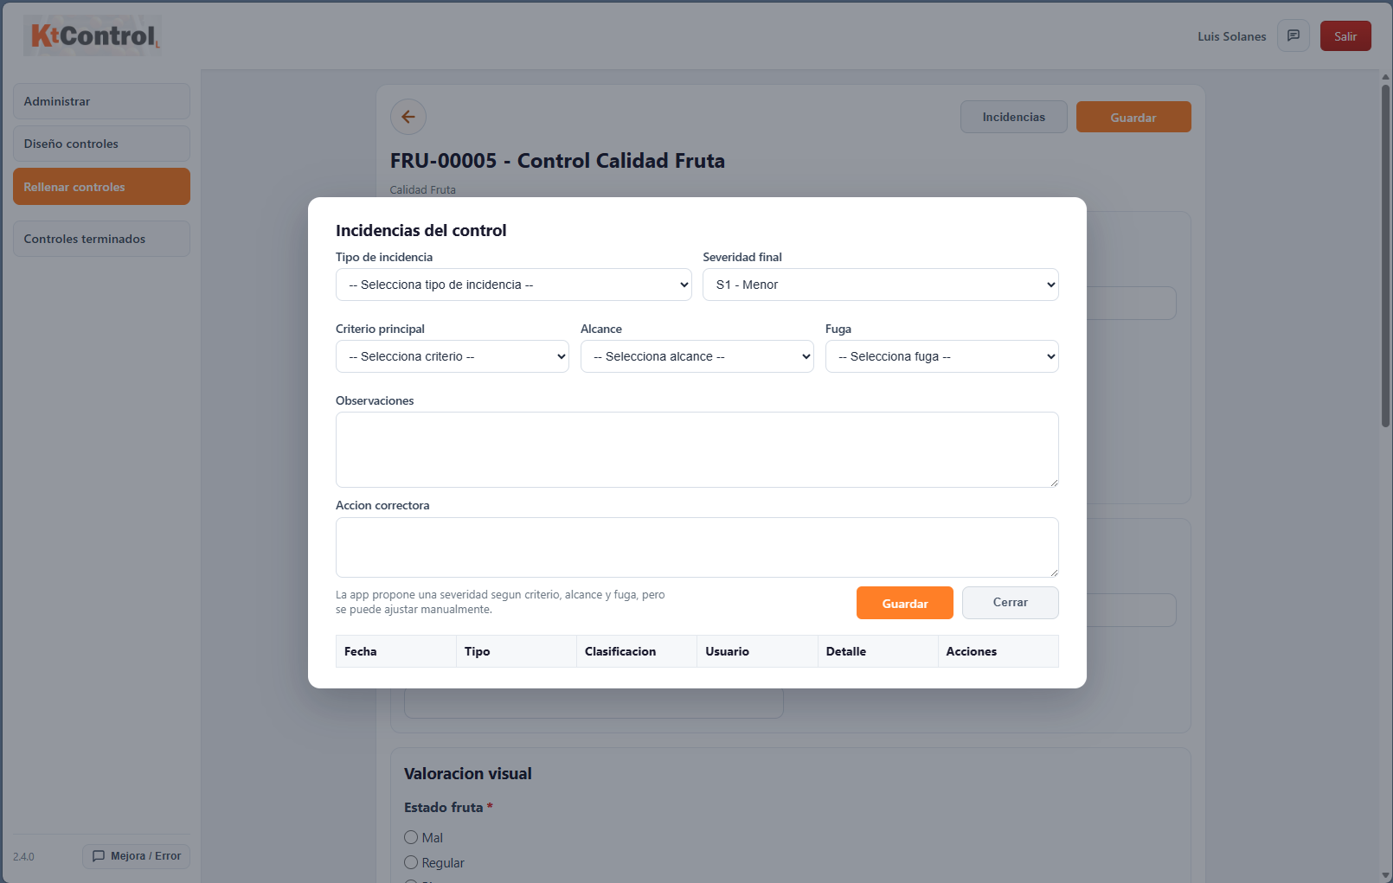This screenshot has height=883, width=1393.
Task: Click the Mejora / Error feedback button
Action: [137, 856]
